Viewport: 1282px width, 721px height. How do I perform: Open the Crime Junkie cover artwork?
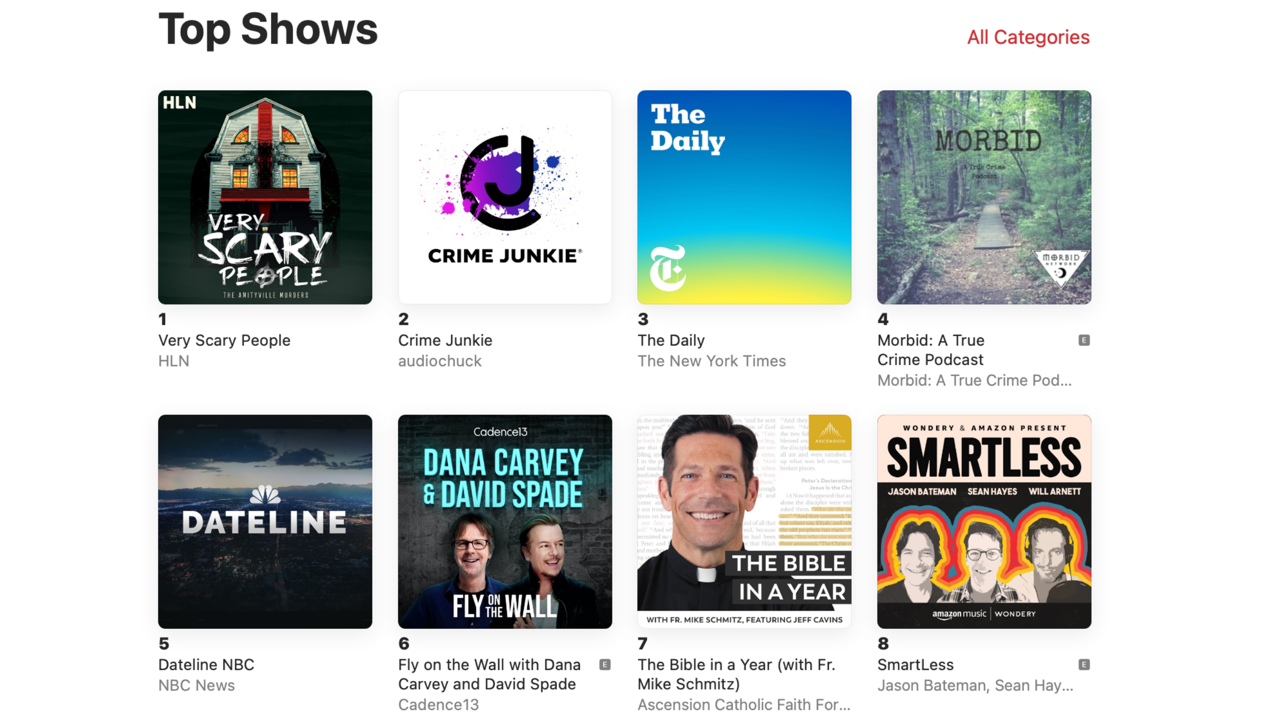pos(505,197)
